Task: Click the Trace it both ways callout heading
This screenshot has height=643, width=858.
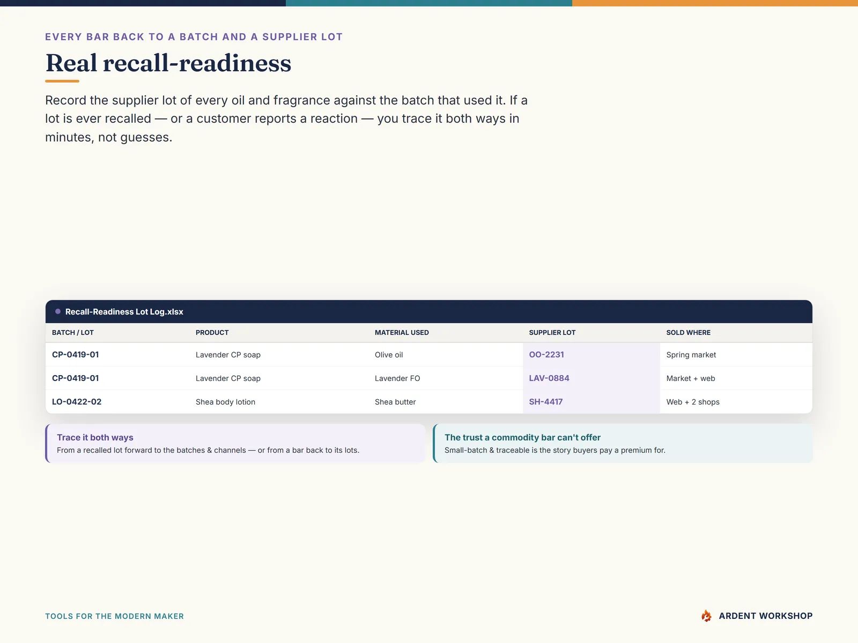Action: tap(95, 437)
